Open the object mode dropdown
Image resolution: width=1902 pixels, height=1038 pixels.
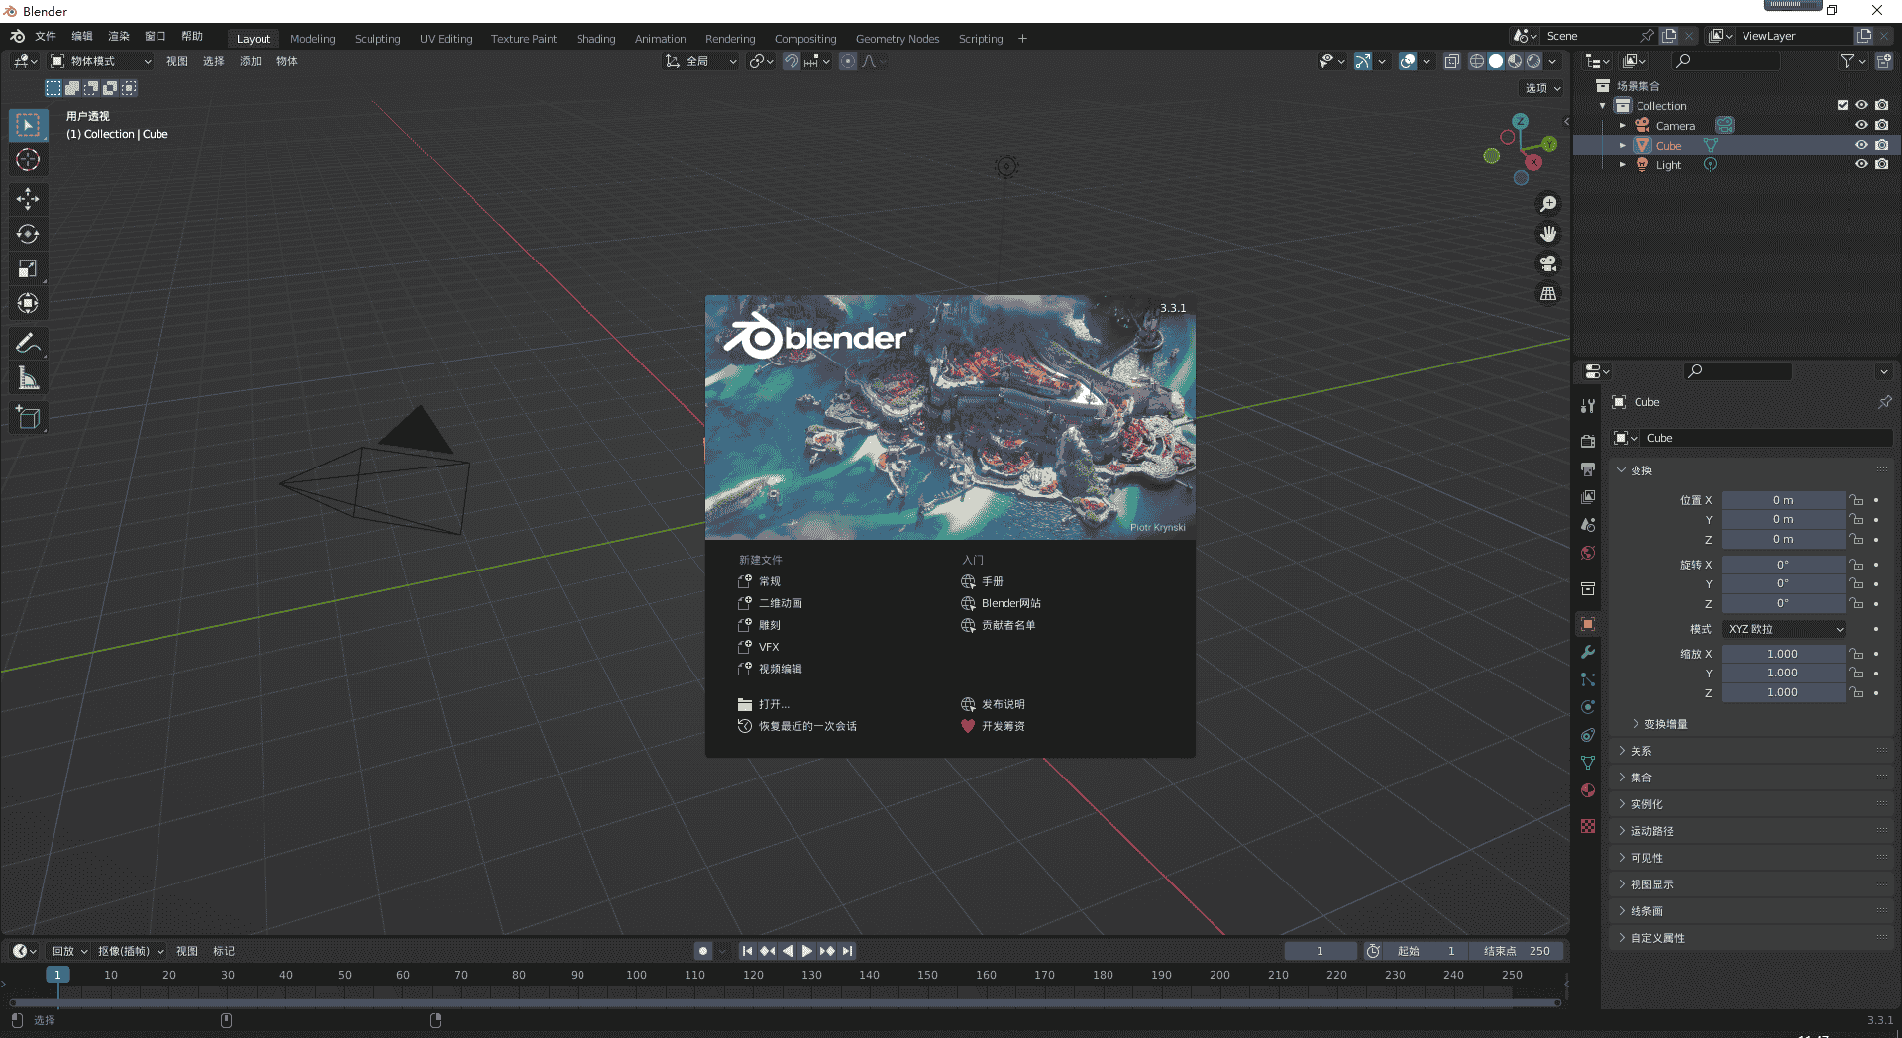(101, 61)
